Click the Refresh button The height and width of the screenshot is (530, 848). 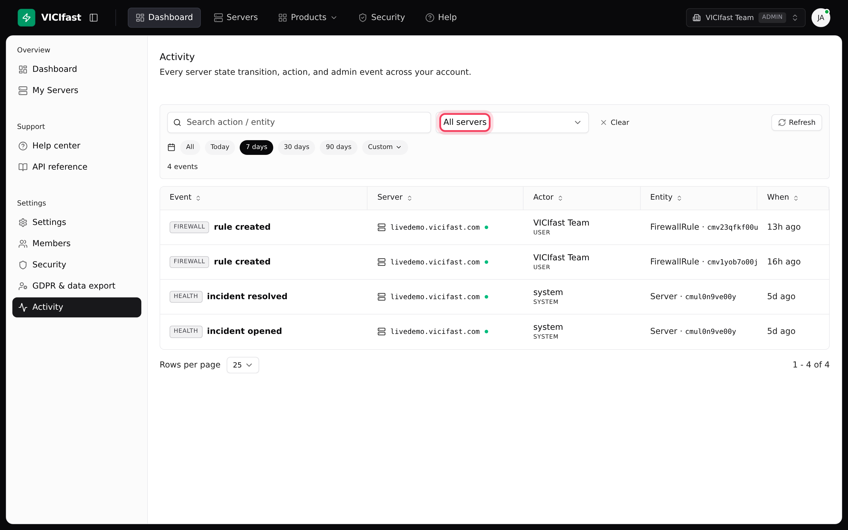(x=796, y=122)
